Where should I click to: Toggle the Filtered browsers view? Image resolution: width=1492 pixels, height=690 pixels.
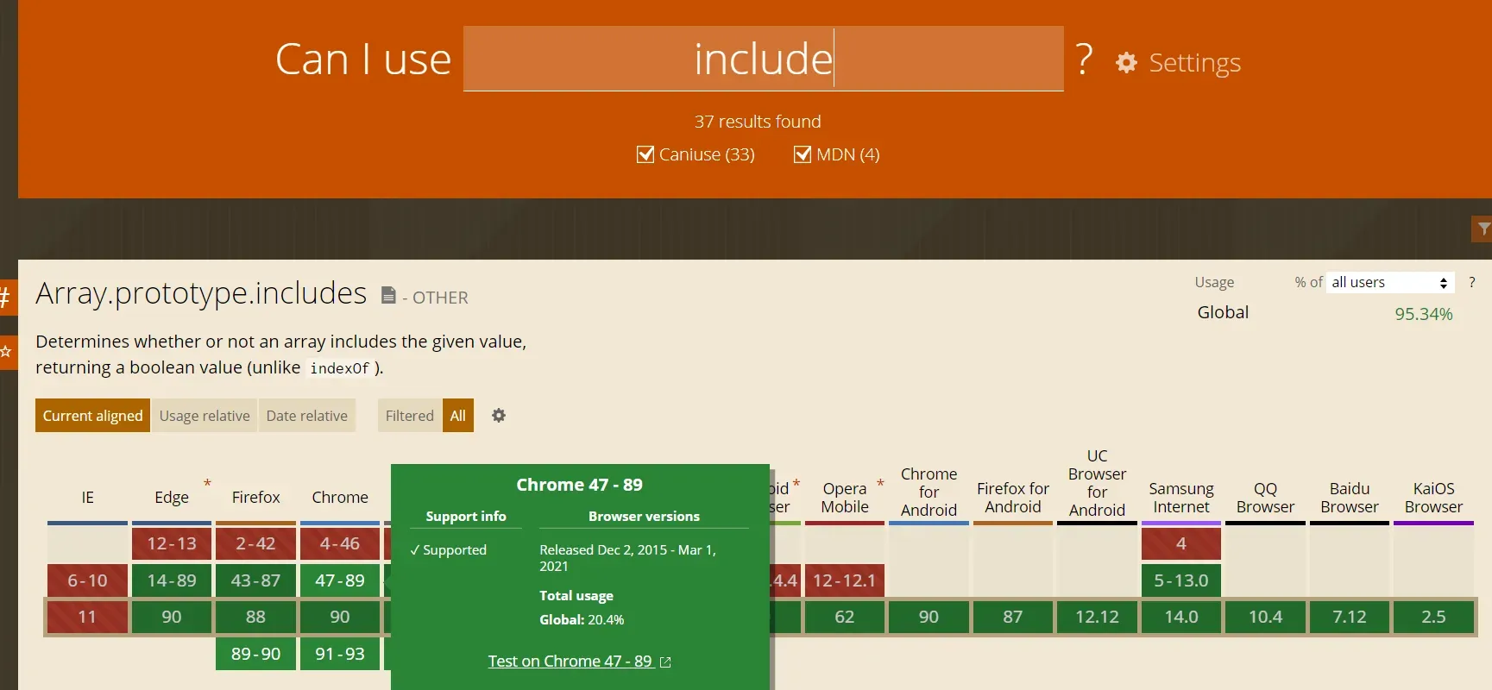click(x=409, y=416)
